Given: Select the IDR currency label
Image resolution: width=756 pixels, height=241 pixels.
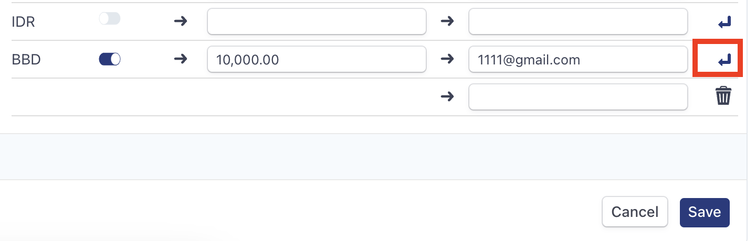Looking at the screenshot, I should [x=23, y=22].
